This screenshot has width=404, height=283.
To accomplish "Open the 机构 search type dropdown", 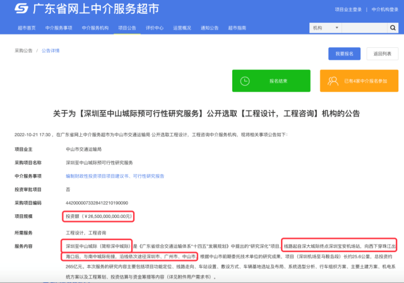I will tap(326, 28).
